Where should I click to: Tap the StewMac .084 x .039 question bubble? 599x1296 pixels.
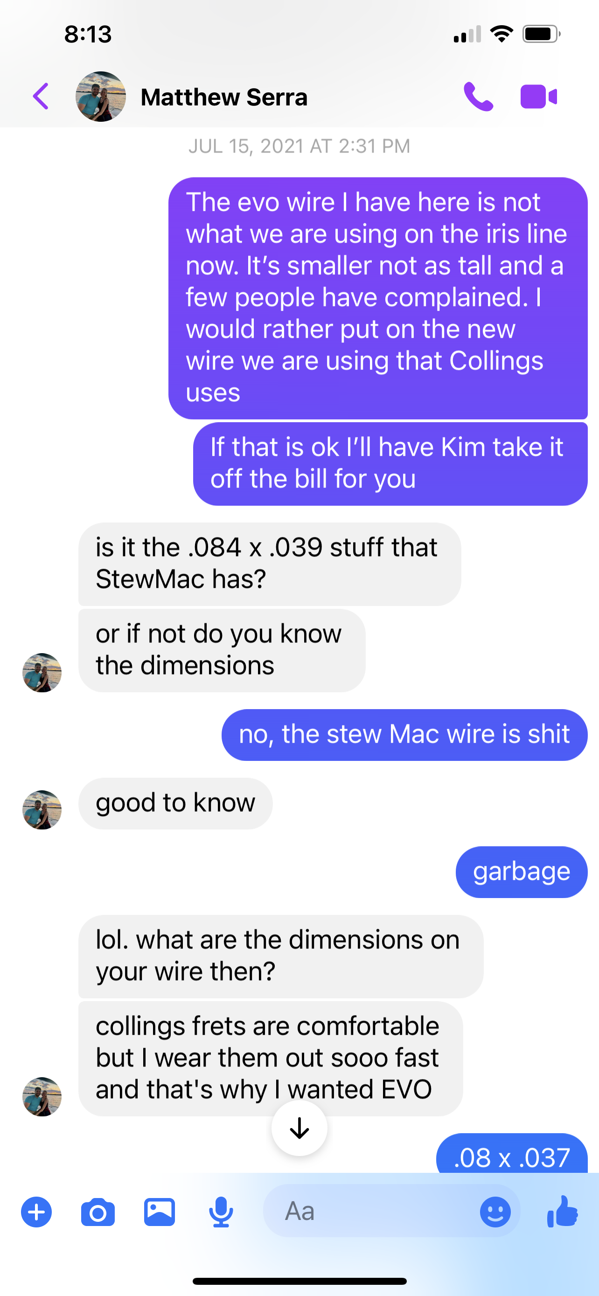(270, 564)
